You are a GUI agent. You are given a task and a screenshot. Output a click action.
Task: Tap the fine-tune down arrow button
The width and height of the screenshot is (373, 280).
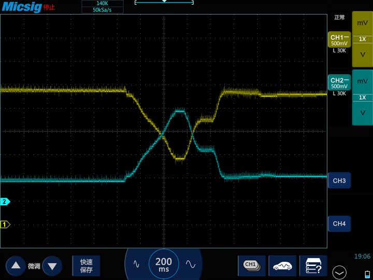click(x=52, y=265)
